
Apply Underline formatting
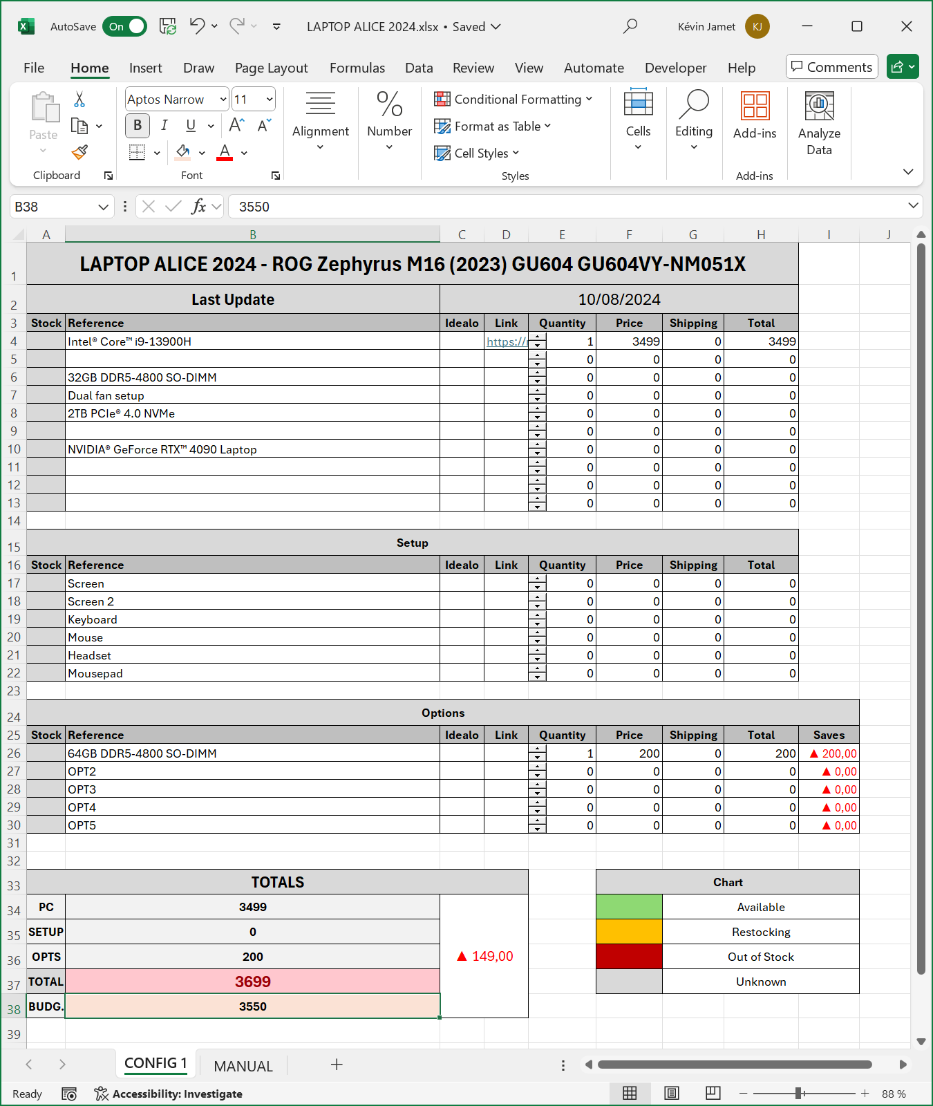pyautogui.click(x=191, y=125)
